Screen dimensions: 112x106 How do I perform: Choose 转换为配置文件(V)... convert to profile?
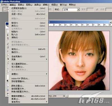[28, 92]
